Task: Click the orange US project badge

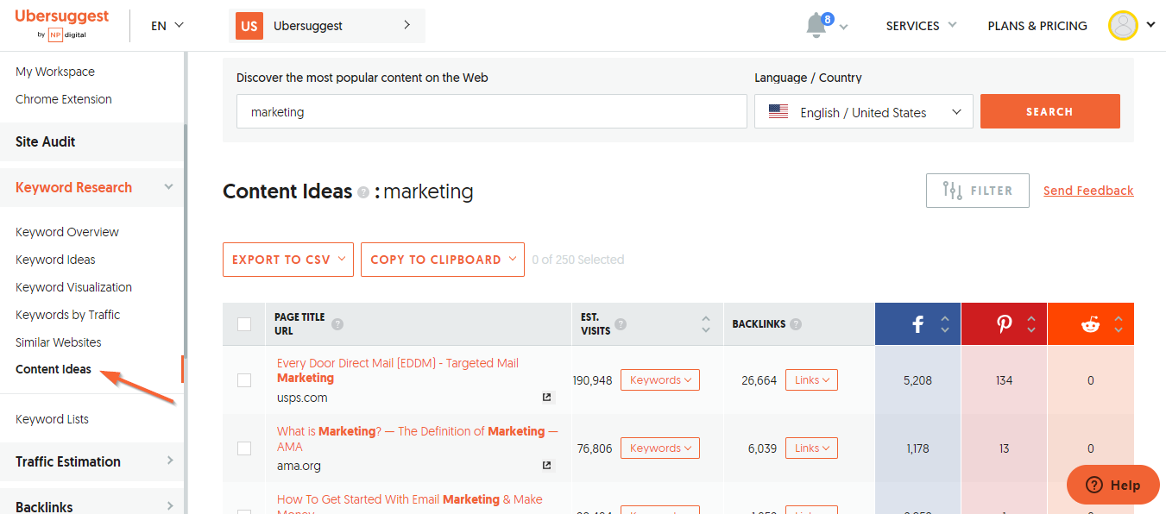Action: (249, 26)
